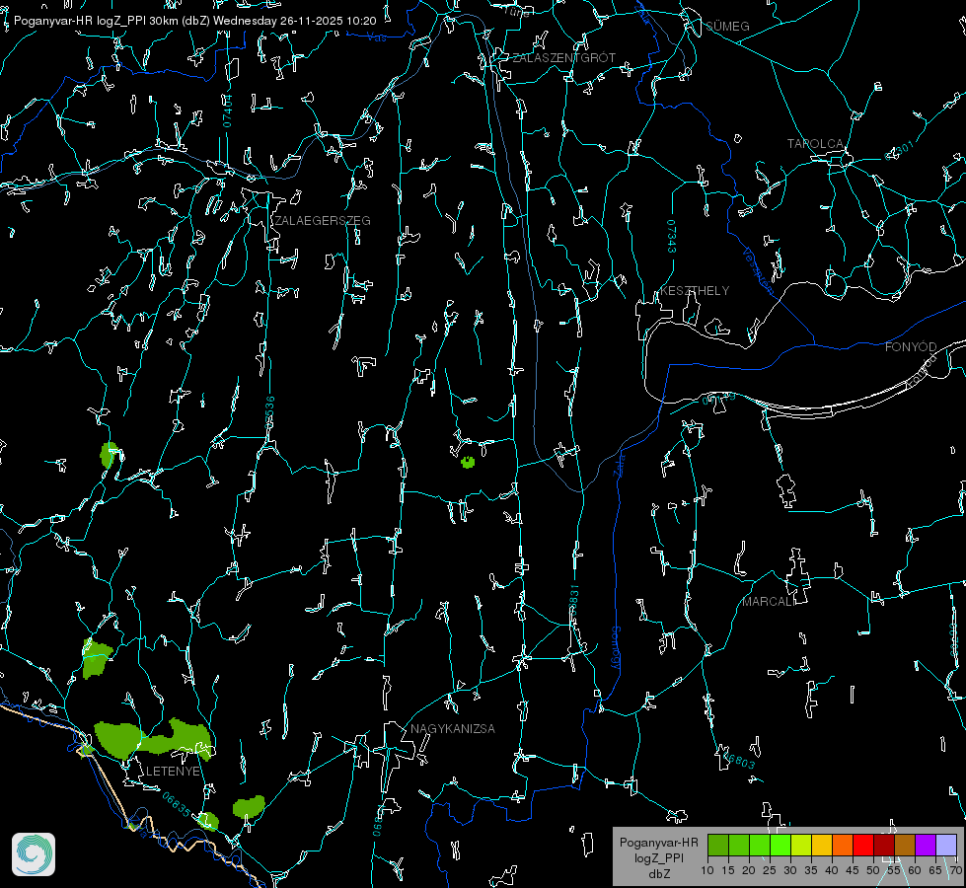The height and width of the screenshot is (888, 966).
Task: Select the 35–40 dBZ yellow swatch
Action: pyautogui.click(x=822, y=845)
